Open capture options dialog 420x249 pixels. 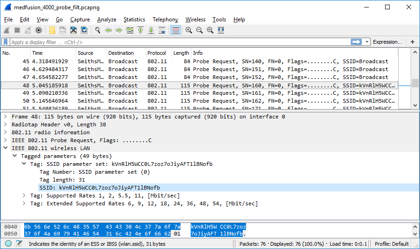point(39,30)
